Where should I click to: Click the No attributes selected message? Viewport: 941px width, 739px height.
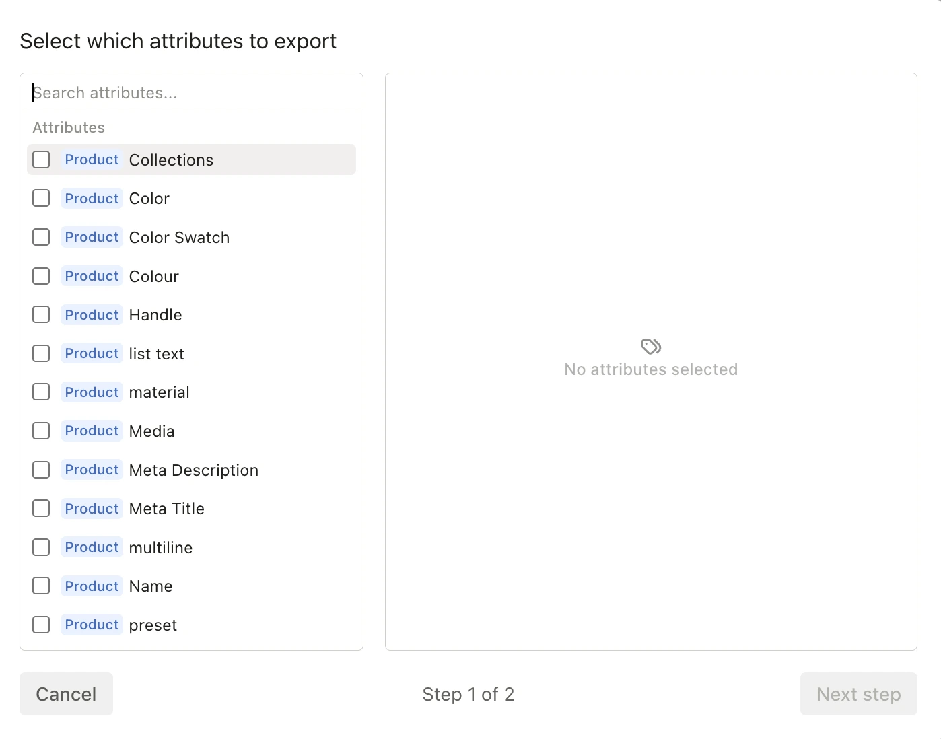pyautogui.click(x=650, y=369)
